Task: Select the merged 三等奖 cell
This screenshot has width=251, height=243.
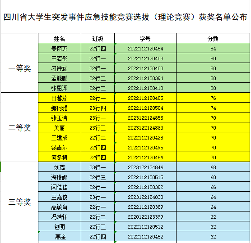Action: coord(19,202)
